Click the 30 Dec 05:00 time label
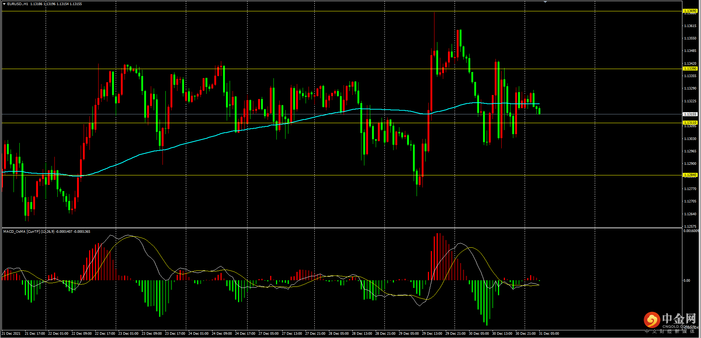 [479, 334]
